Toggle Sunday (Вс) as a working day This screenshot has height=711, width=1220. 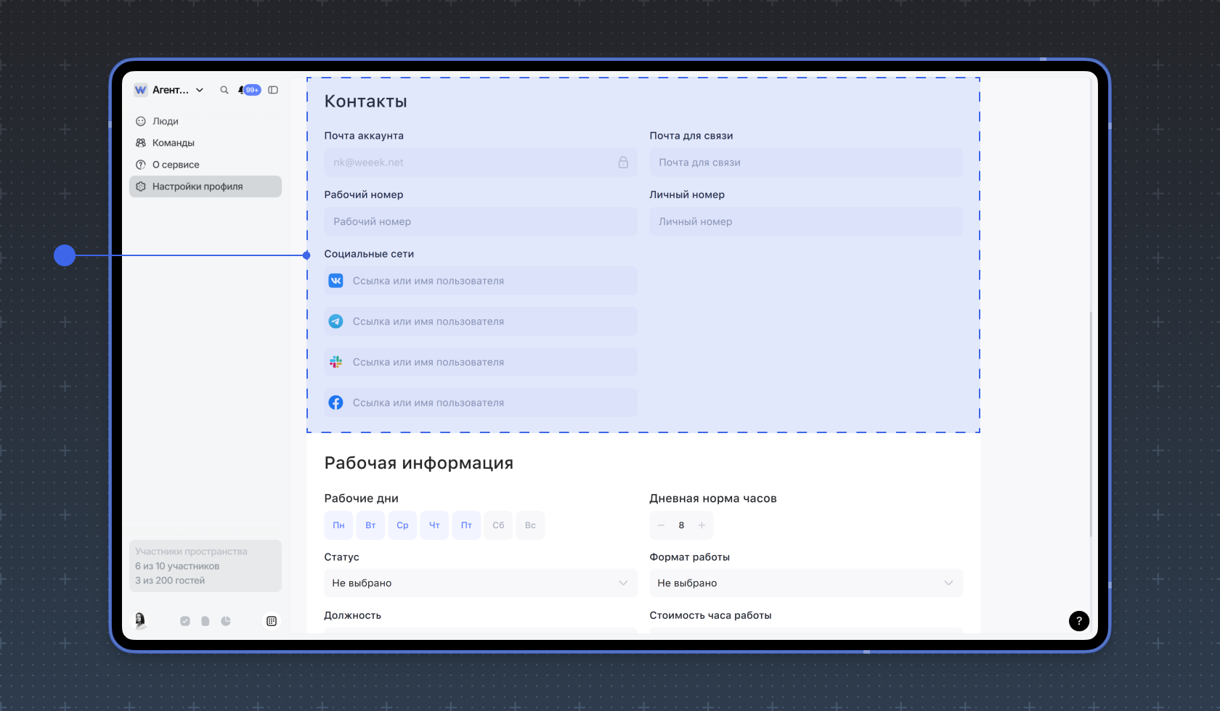[x=530, y=525]
